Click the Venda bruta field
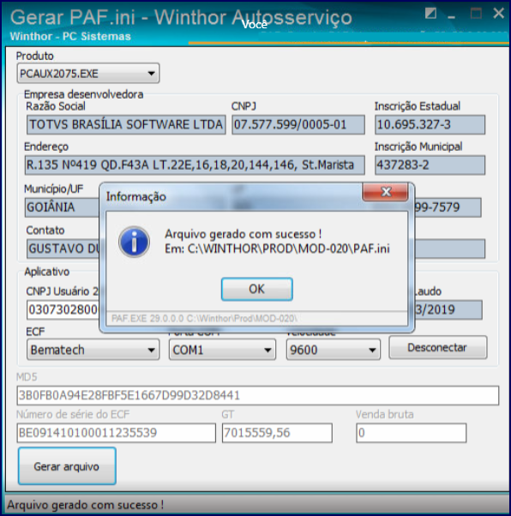 pos(412,433)
